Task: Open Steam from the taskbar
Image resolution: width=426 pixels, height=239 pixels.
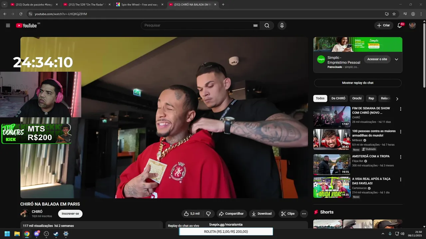Action: pyautogui.click(x=56, y=234)
